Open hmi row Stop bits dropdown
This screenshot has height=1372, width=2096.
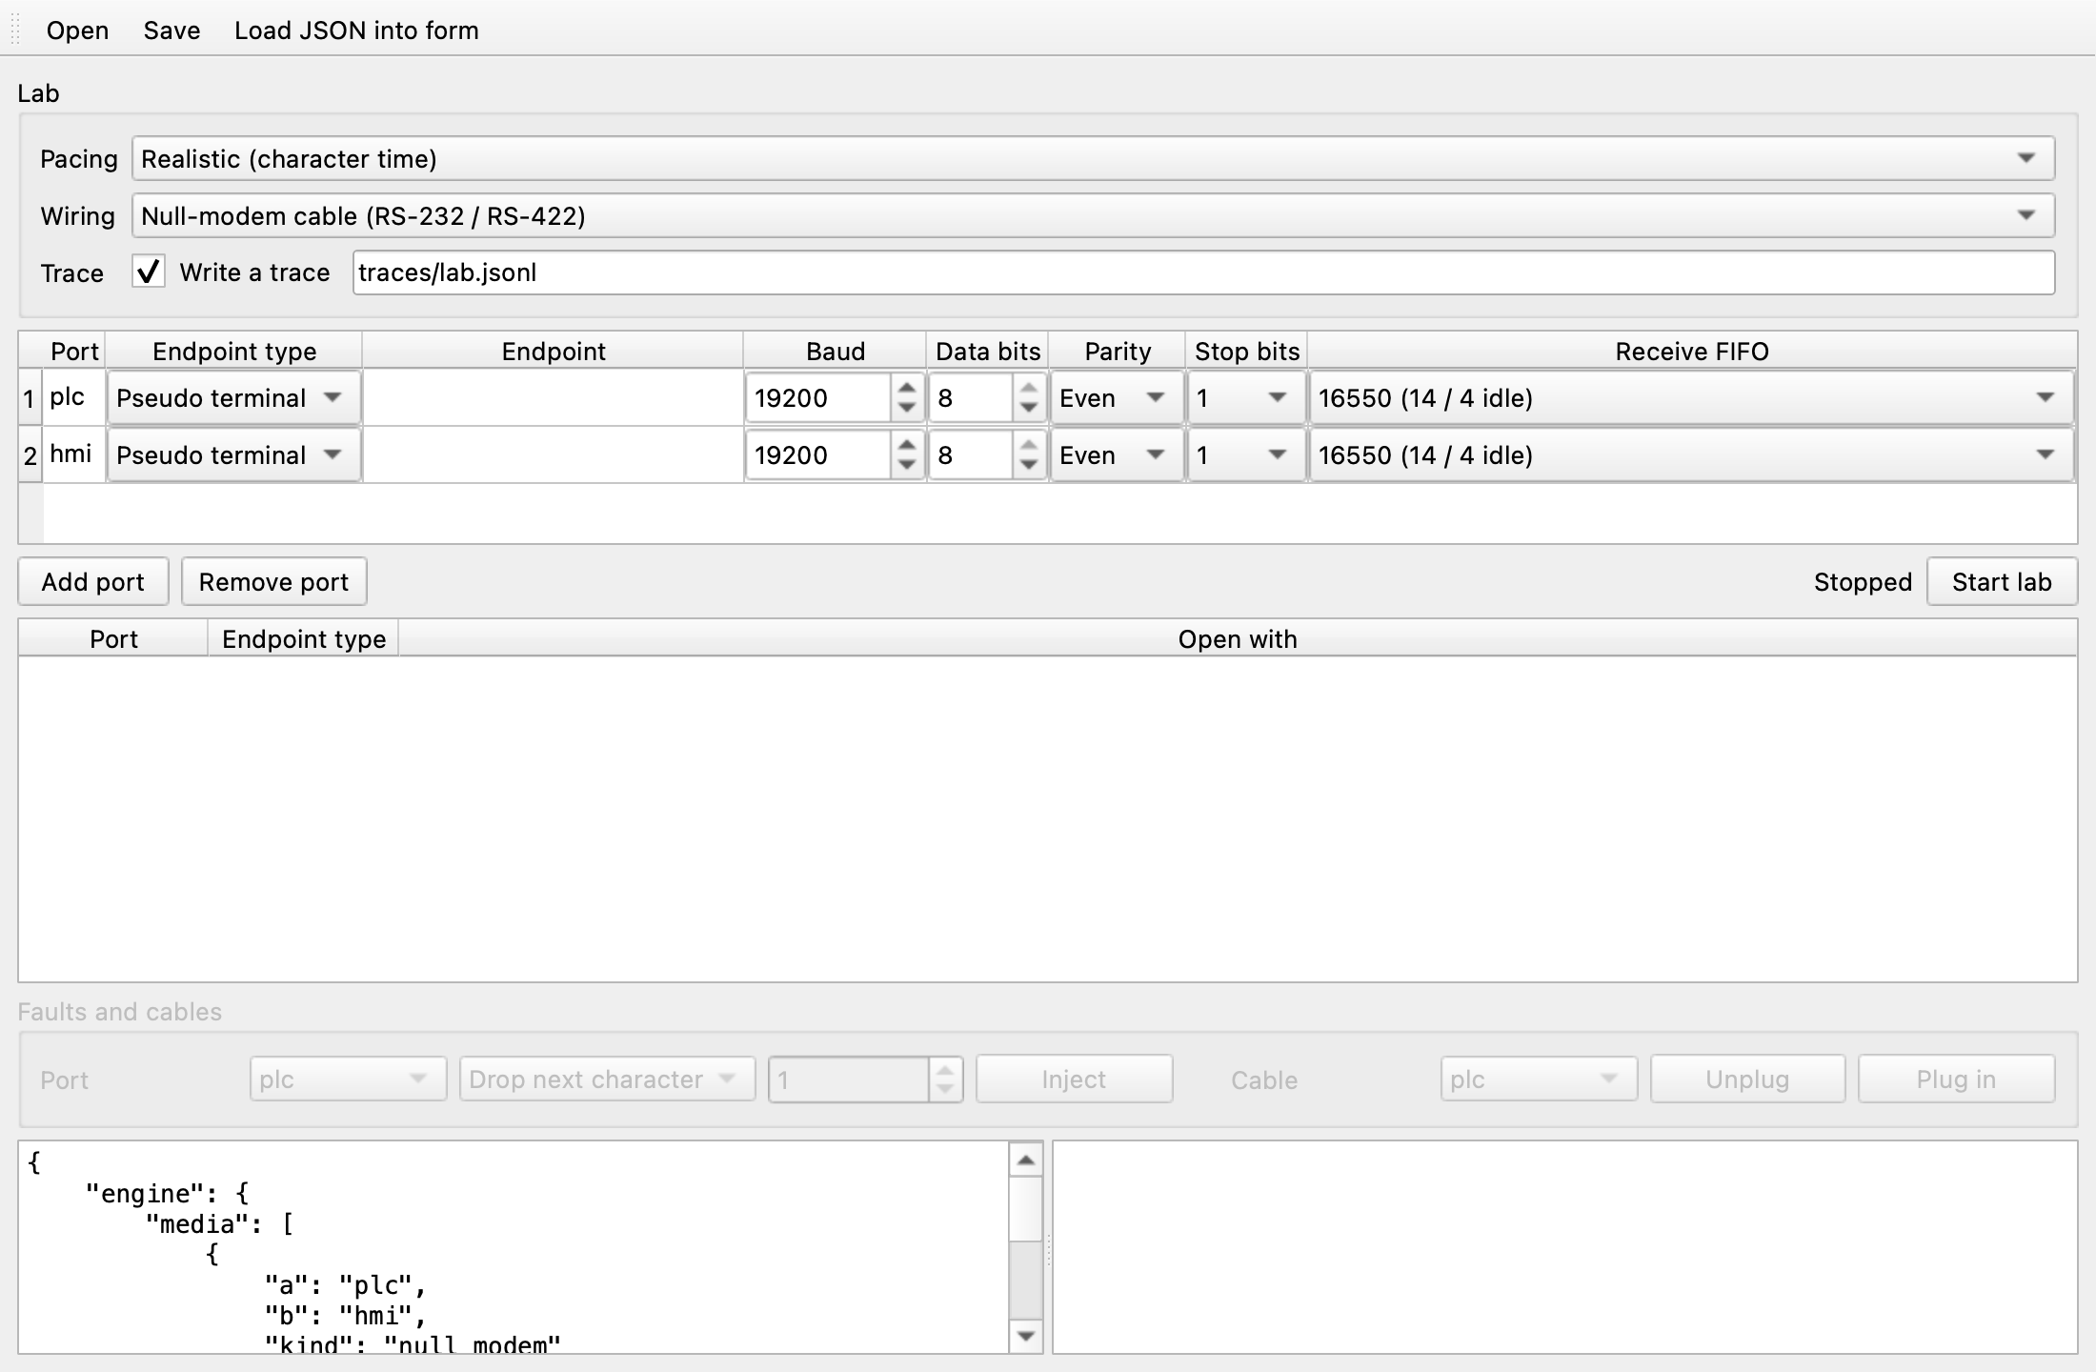pyautogui.click(x=1246, y=454)
